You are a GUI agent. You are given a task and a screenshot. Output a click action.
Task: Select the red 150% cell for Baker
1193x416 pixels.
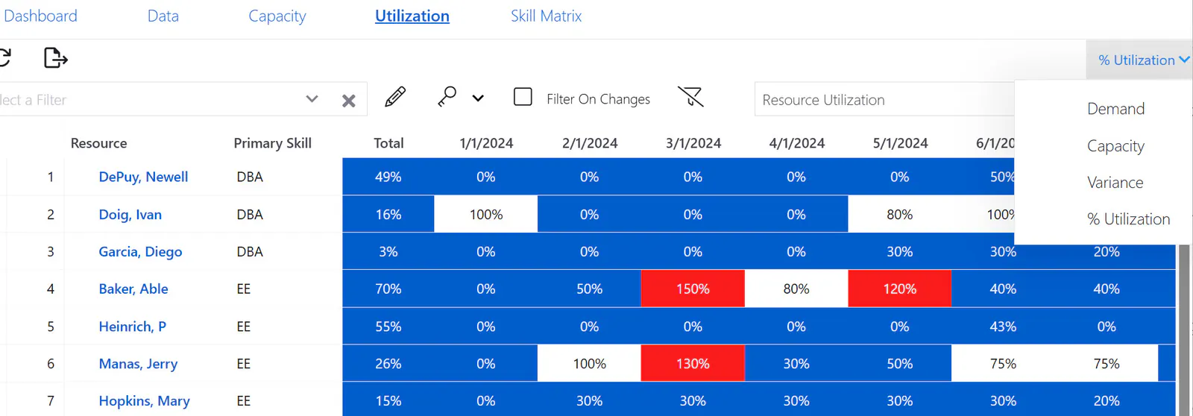[693, 289]
